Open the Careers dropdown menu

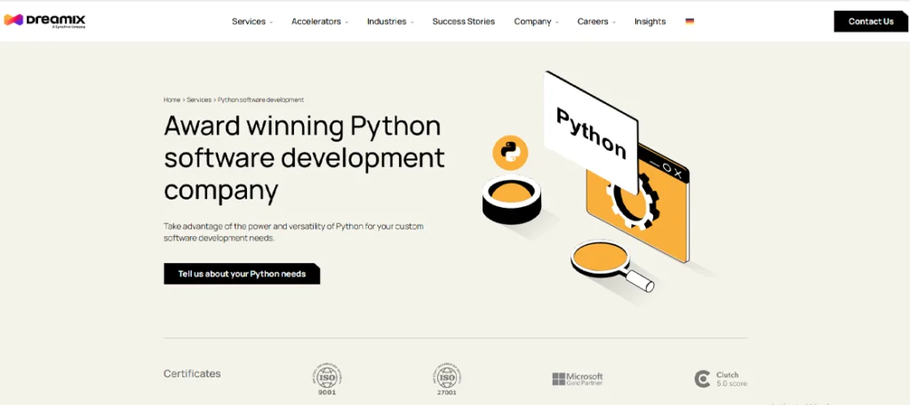point(596,21)
